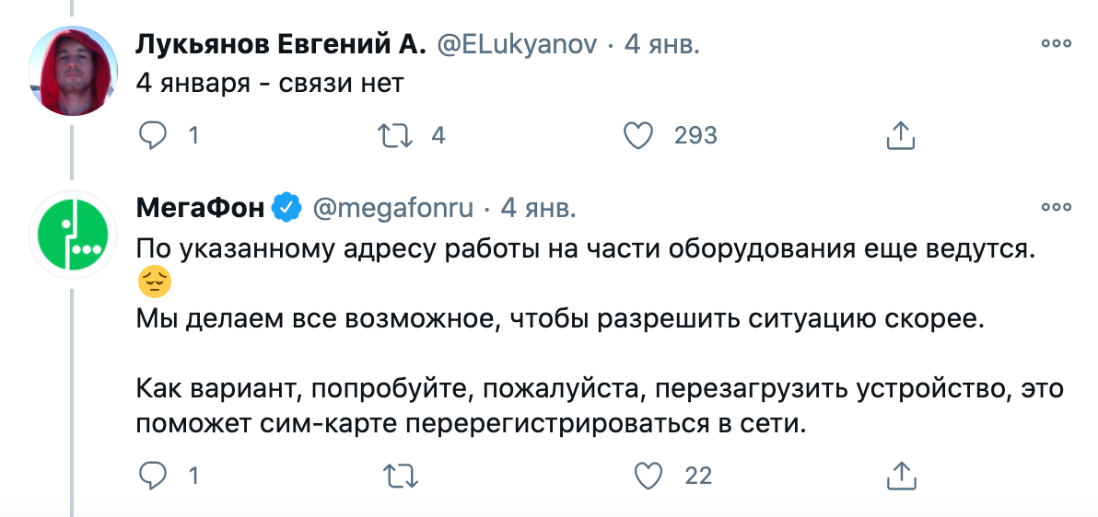The image size is (1098, 517).
Task: Click Лукьянов Евгений's profile avatar
Action: [x=72, y=71]
